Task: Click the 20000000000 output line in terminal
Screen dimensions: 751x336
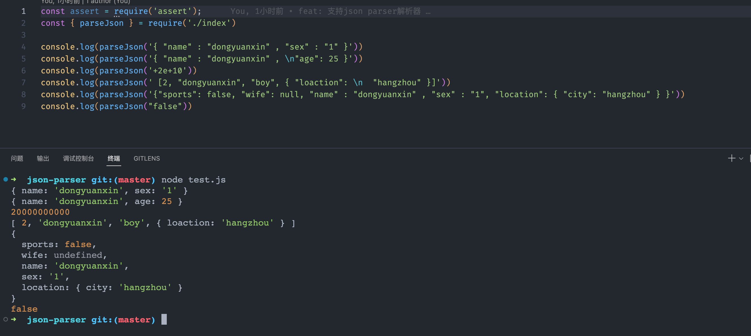Action: coord(40,212)
